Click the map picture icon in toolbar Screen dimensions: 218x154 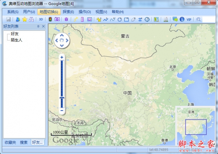[156, 20]
